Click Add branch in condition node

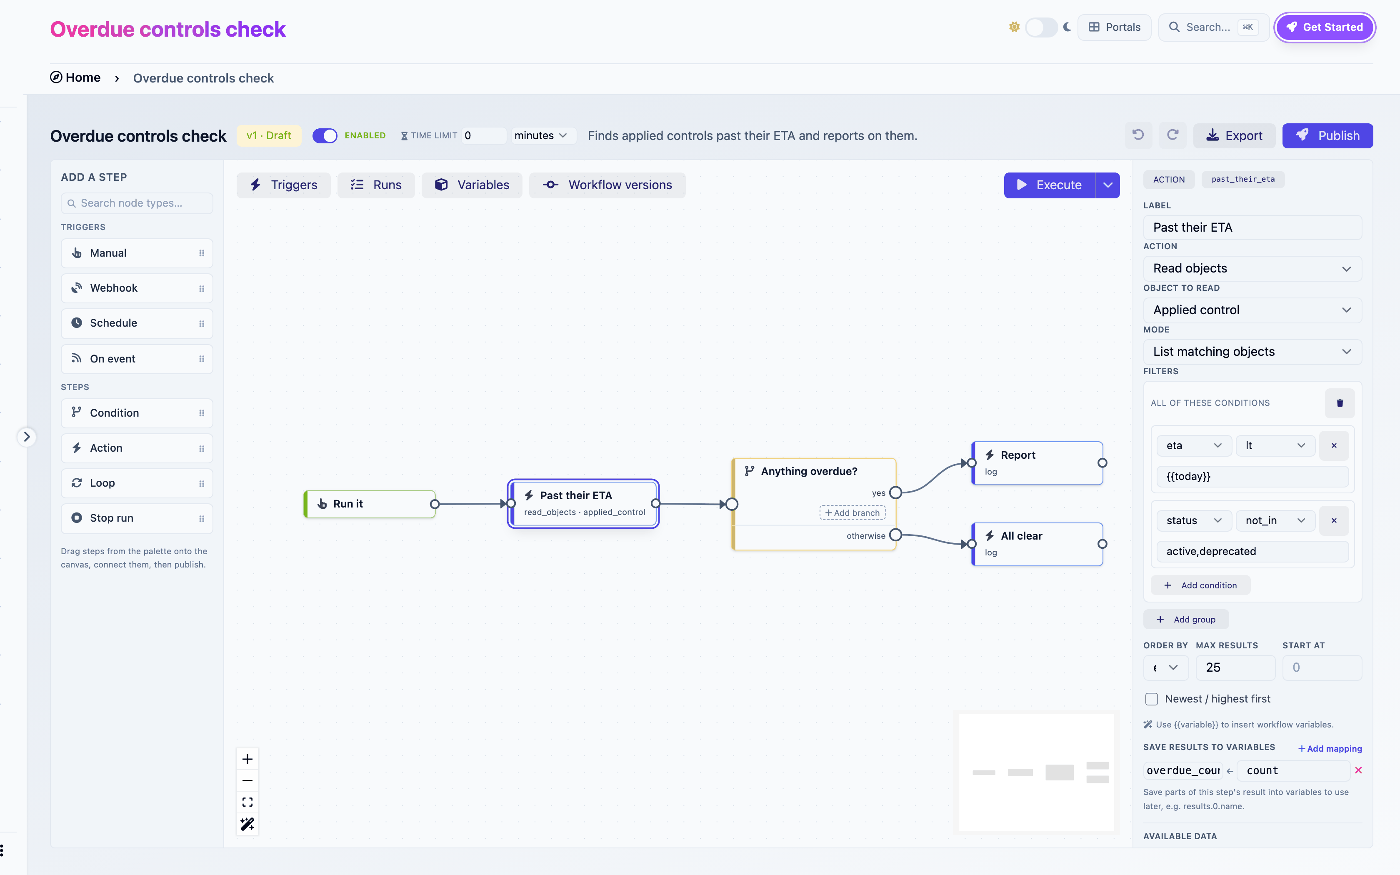852,513
